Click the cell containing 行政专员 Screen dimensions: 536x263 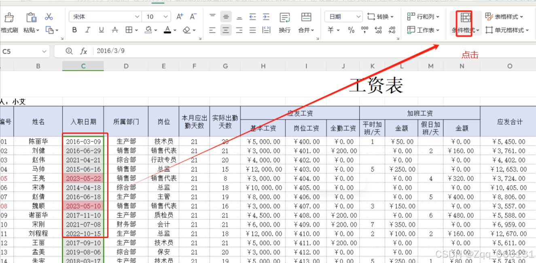pos(163,160)
